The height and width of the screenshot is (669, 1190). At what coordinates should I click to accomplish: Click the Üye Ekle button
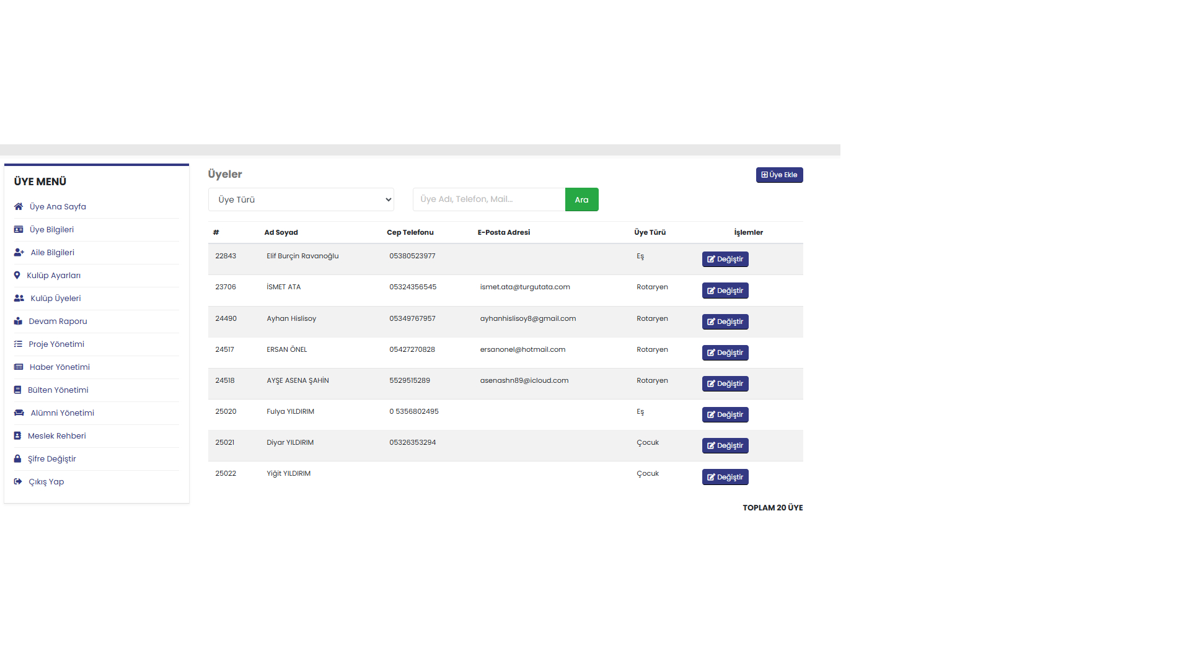779,175
